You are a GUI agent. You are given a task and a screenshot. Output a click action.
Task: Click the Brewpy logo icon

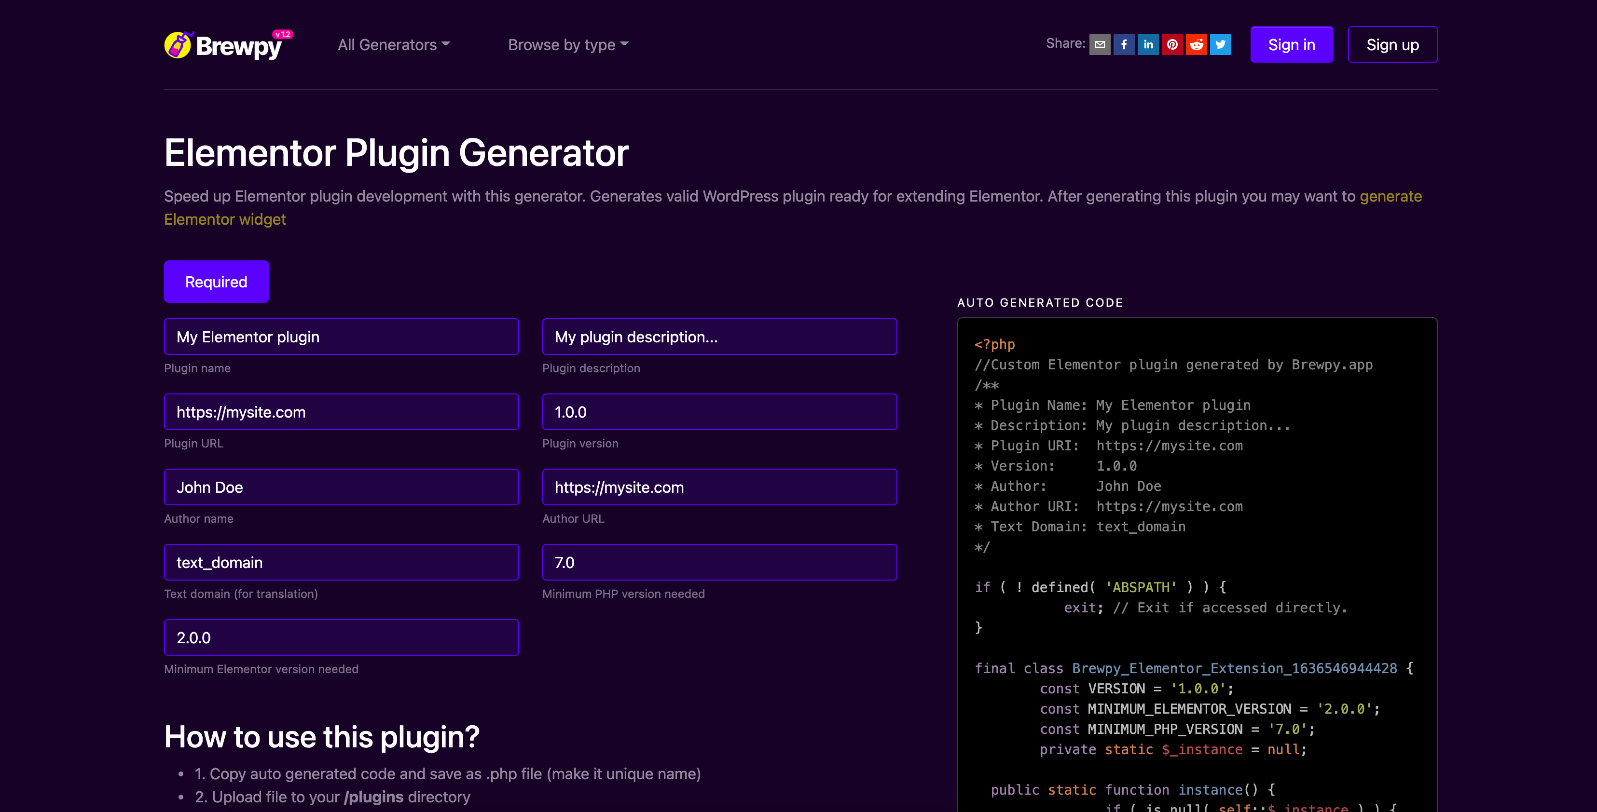click(x=178, y=45)
